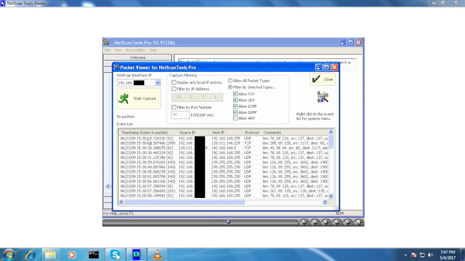
Task: Skip to previous with the player control
Action: 304,222
